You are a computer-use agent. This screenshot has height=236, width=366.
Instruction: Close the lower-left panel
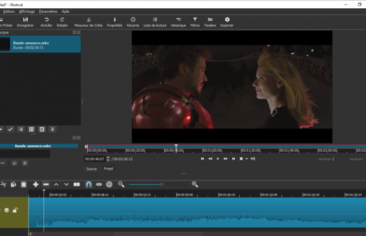click(79, 138)
